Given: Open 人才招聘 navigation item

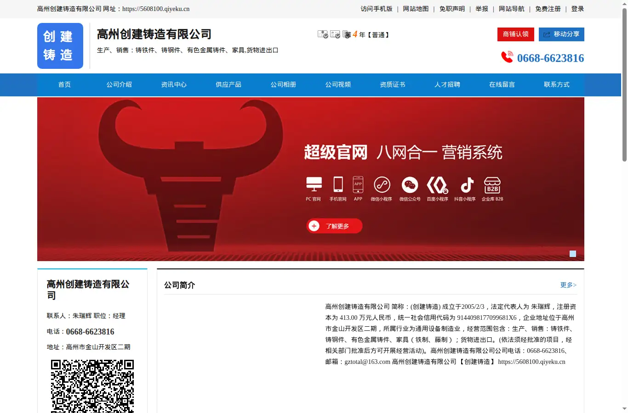Looking at the screenshot, I should click(447, 84).
